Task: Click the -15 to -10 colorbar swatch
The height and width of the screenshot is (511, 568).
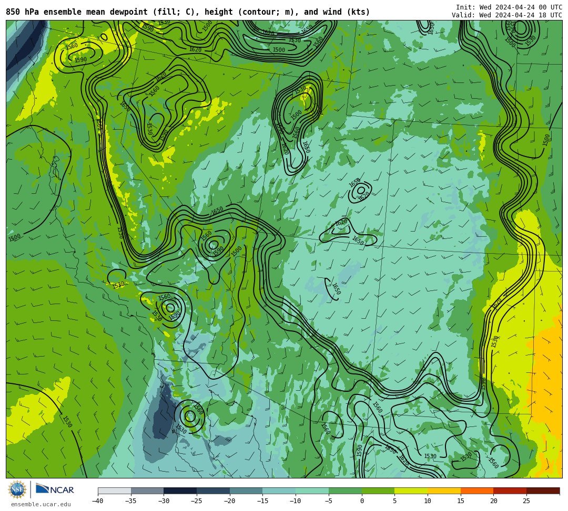Action: click(279, 491)
